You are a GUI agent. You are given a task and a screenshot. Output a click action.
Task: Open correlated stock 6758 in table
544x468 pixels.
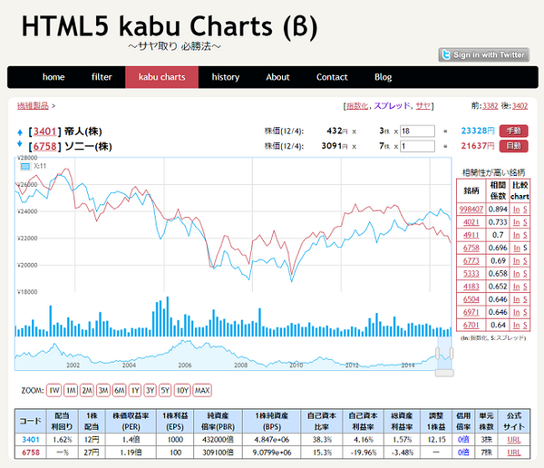pyautogui.click(x=471, y=248)
